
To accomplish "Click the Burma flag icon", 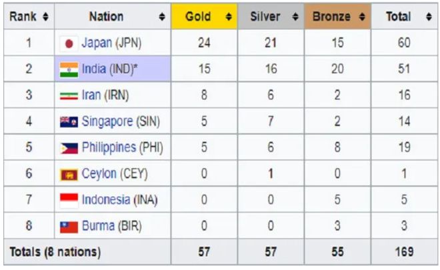I will point(69,227).
